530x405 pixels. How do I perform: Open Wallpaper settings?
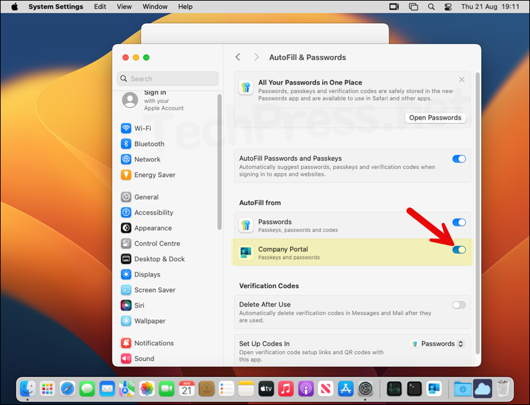point(143,321)
